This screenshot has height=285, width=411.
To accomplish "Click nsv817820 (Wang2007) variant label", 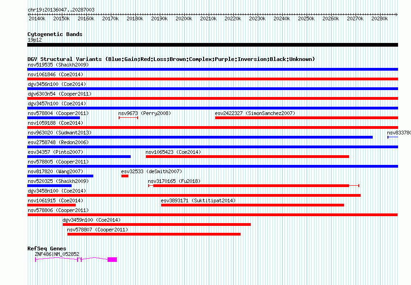I will pos(55,171).
